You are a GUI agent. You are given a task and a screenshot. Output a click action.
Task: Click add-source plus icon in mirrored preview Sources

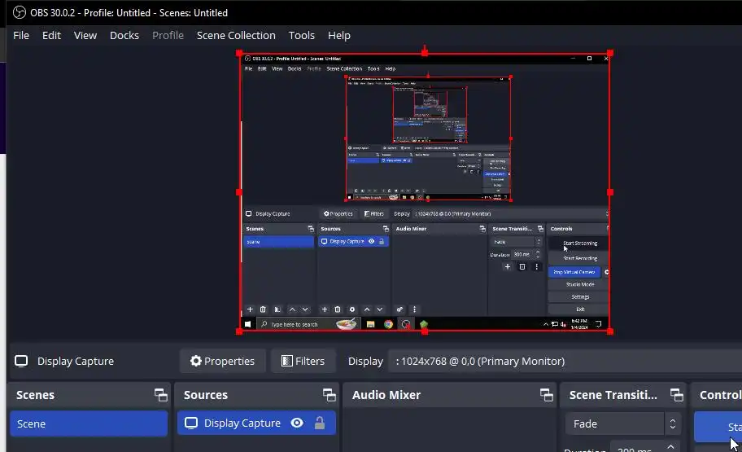tap(324, 309)
